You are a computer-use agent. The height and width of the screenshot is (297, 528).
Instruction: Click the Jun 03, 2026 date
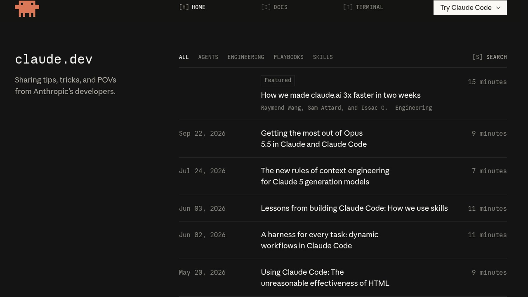(x=202, y=209)
